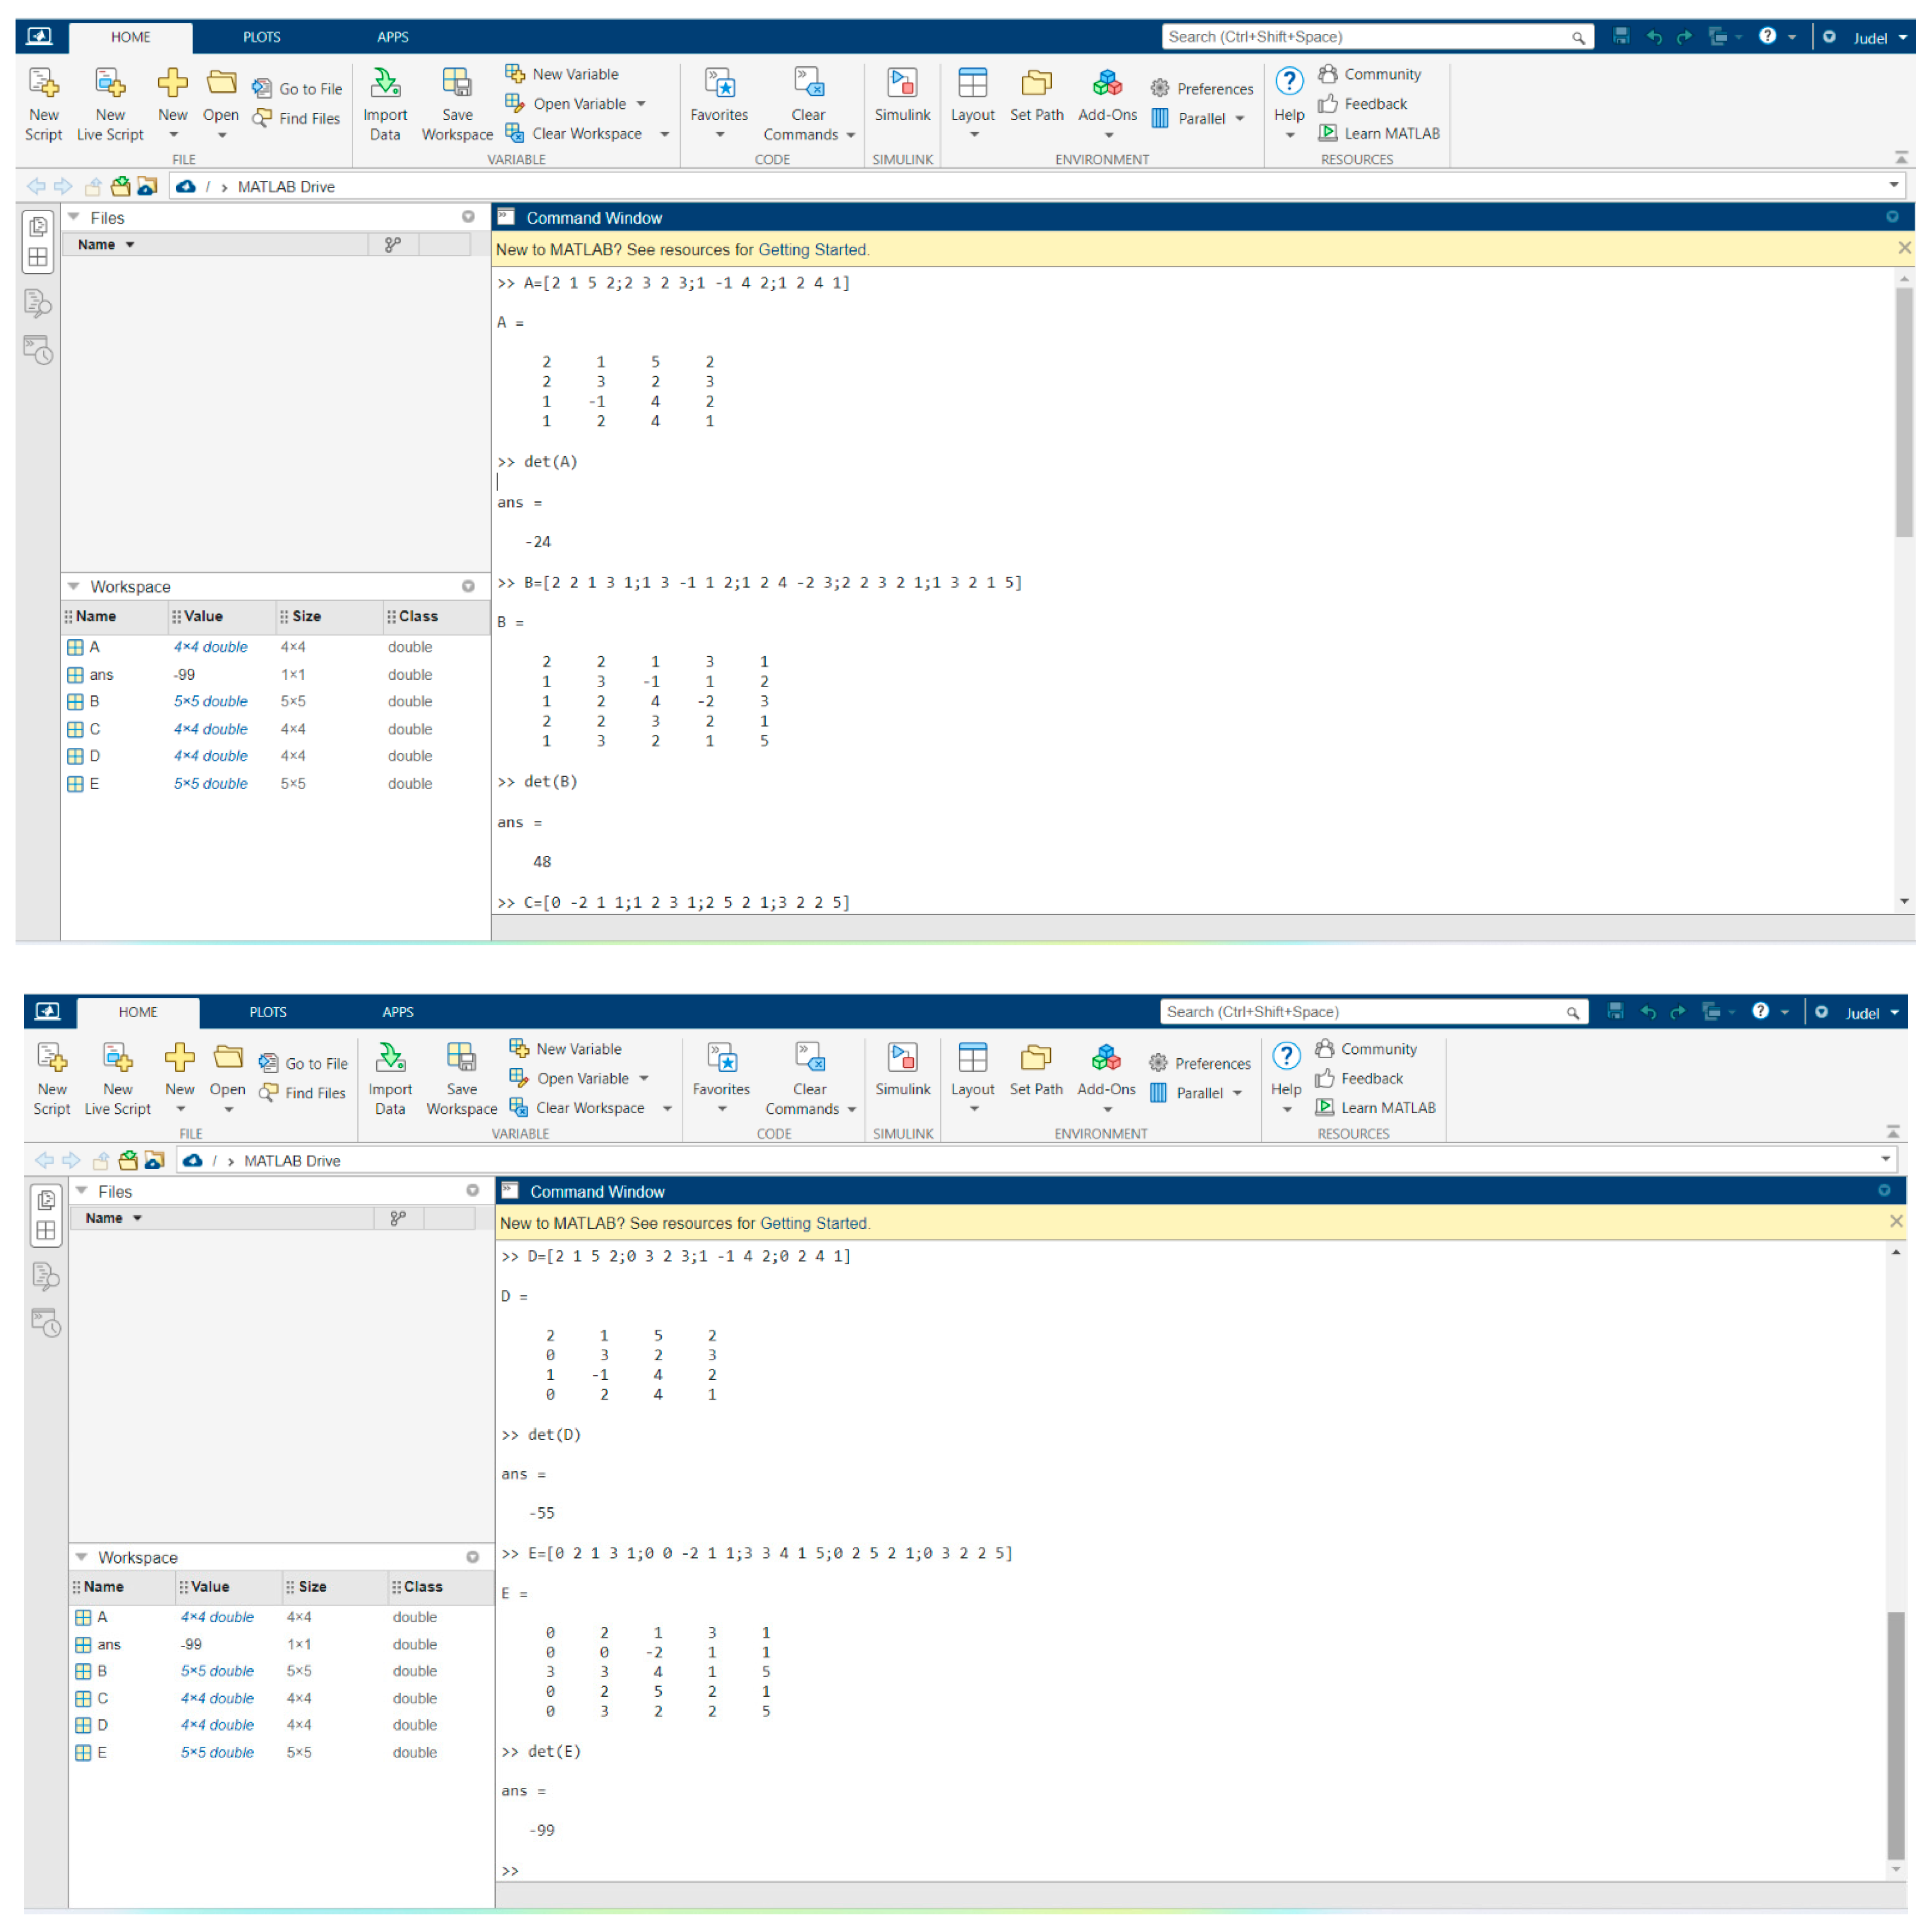1932x1929 pixels.
Task: Open Clear Workspace dropdown arrow in upper window
Action: coord(664,134)
